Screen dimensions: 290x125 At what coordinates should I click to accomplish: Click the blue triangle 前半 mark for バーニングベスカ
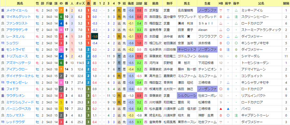point(228,109)
